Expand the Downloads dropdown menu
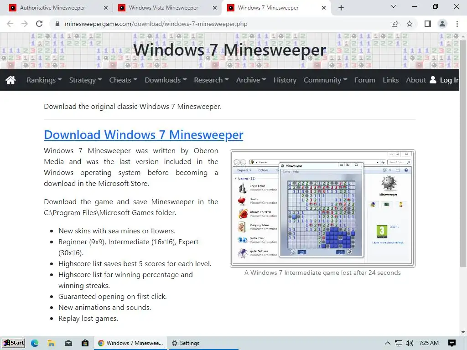 coord(166,80)
